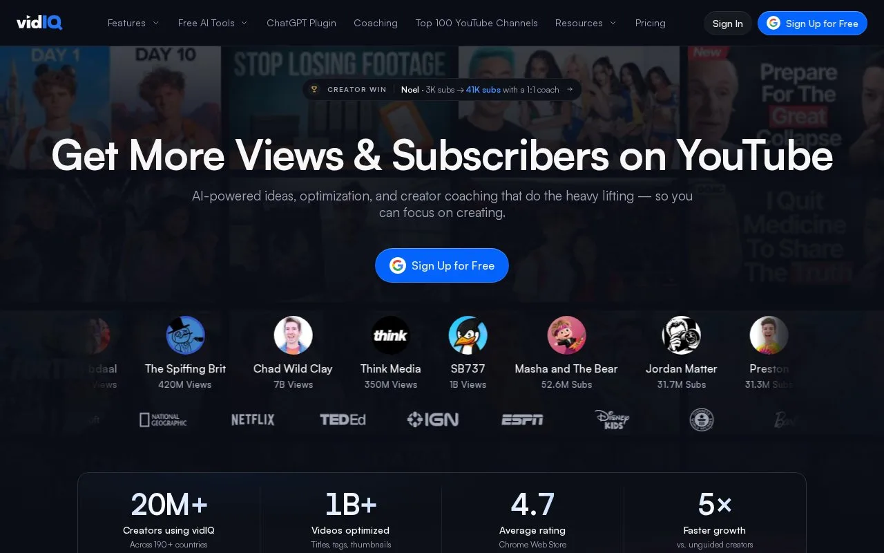884x553 pixels.
Task: Click header Sign Up for Free button
Action: point(812,24)
